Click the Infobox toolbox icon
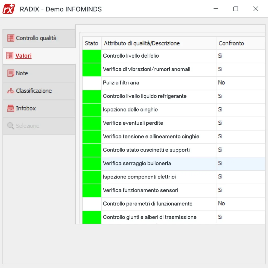This screenshot has height=268, width=268. pos(10,108)
